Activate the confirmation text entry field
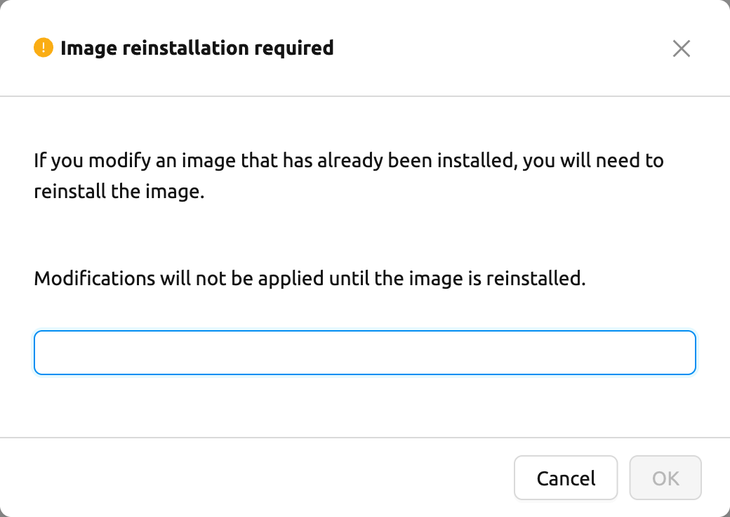The image size is (730, 517). click(365, 353)
